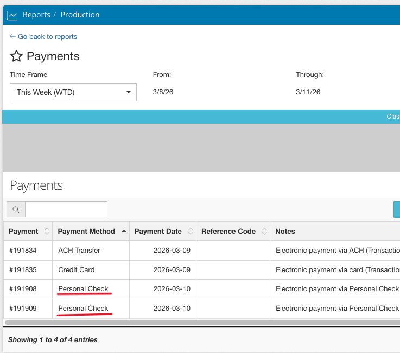Screen dimensions: 400x353
Task: Click the Reports chart icon in header
Action: (12, 15)
